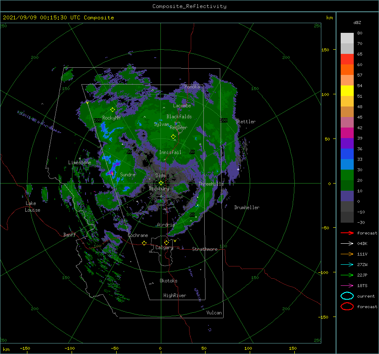Viewport: 379px width, 354px height.
Task: Click the pink-red intense storm cell west of Sundre
Action: (x=111, y=173)
